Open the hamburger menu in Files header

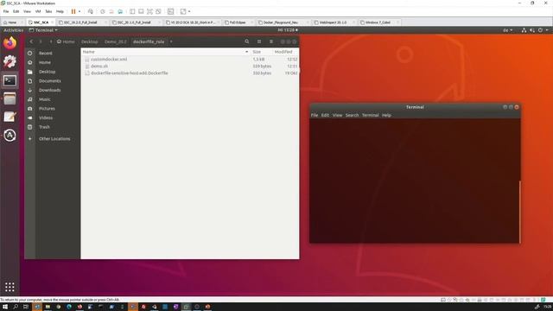point(271,41)
